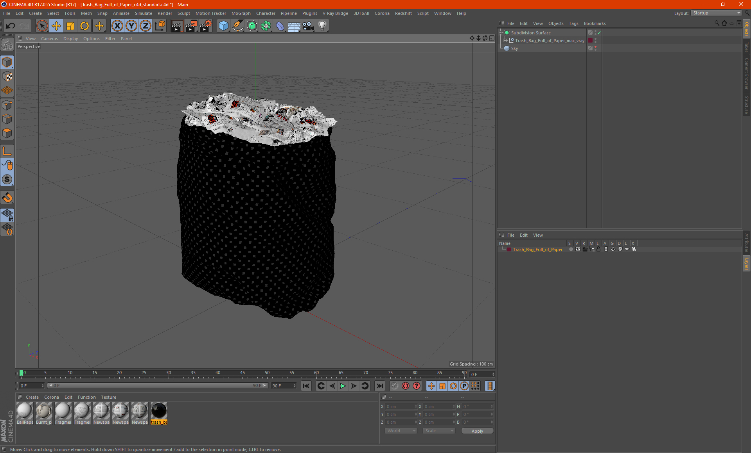Toggle Render flag on Trash_Bag layer

[585, 249]
